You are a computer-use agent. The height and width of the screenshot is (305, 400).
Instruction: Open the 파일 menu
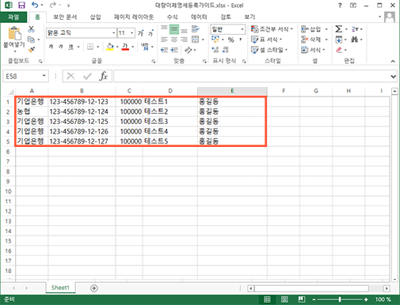(x=13, y=17)
